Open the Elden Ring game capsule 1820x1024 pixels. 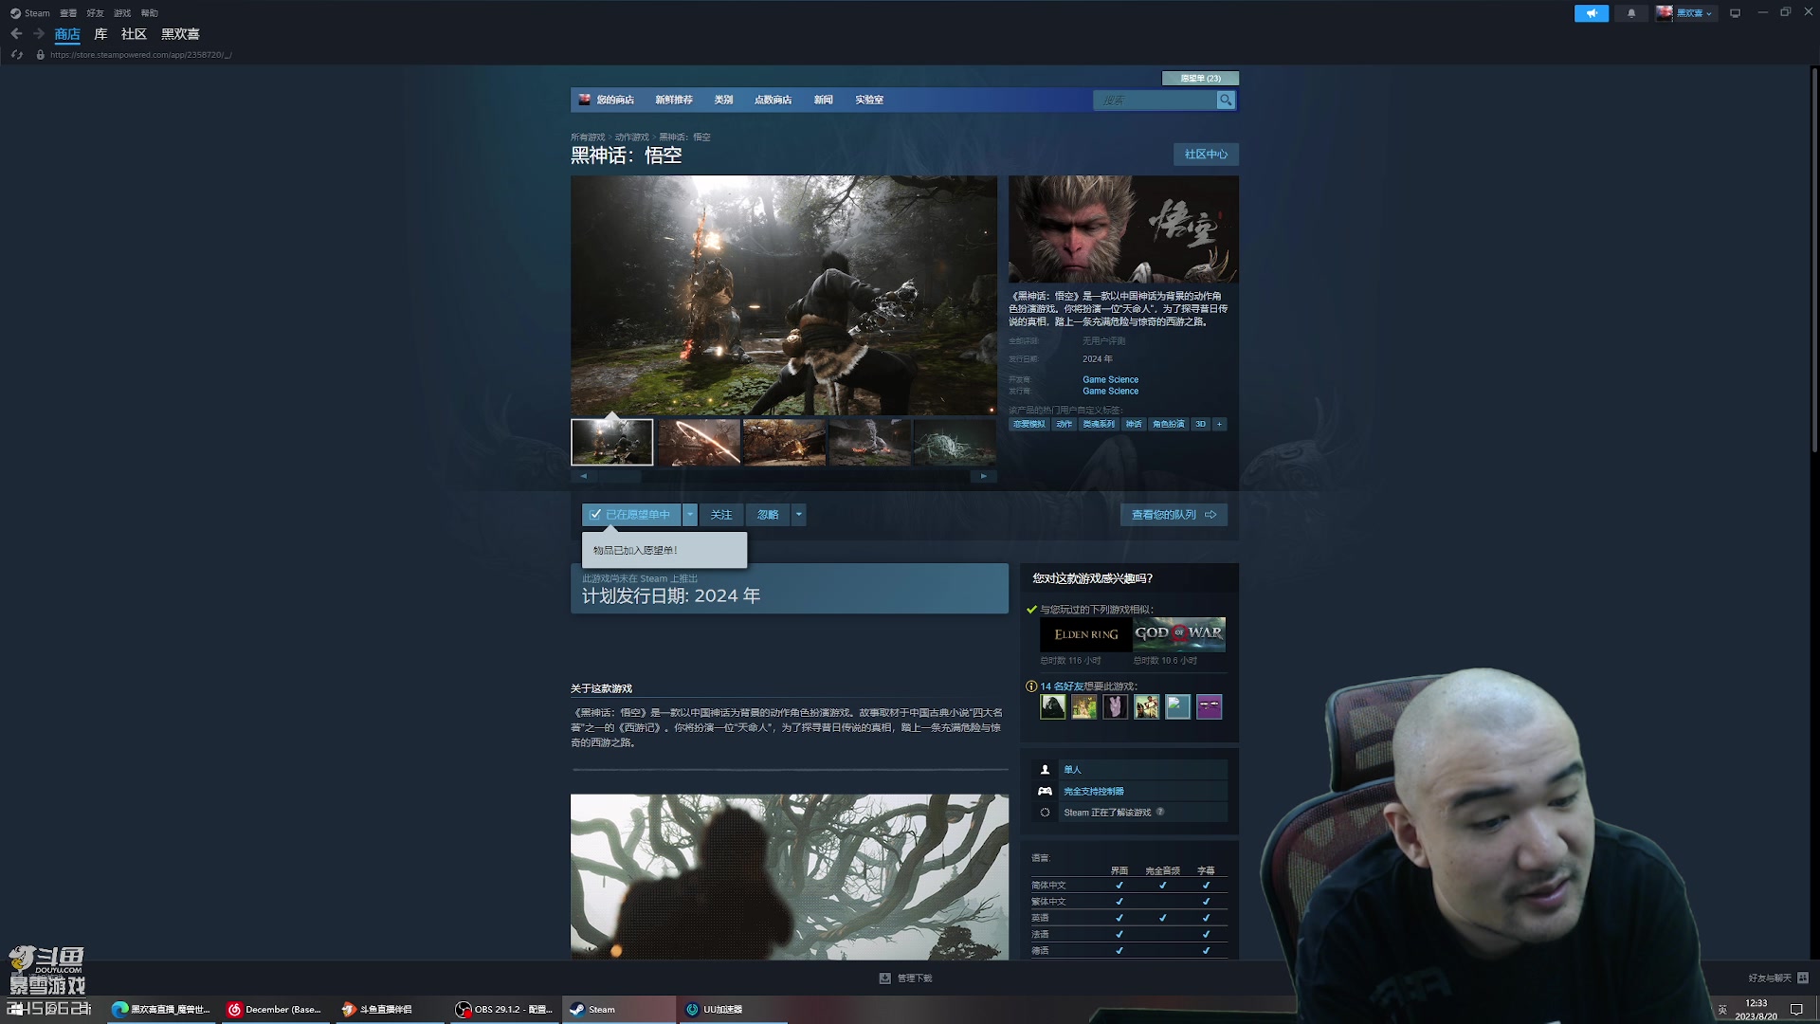pyautogui.click(x=1085, y=634)
